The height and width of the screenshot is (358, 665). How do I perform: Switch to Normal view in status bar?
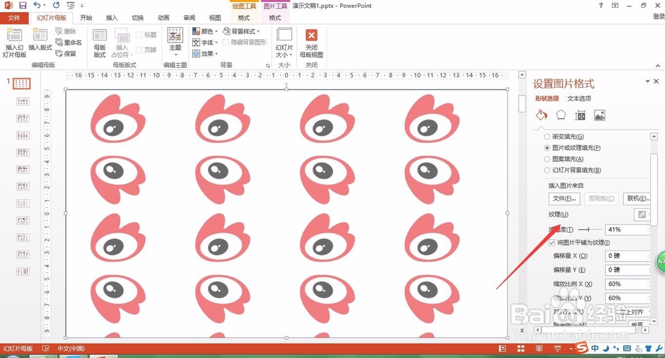(502, 348)
